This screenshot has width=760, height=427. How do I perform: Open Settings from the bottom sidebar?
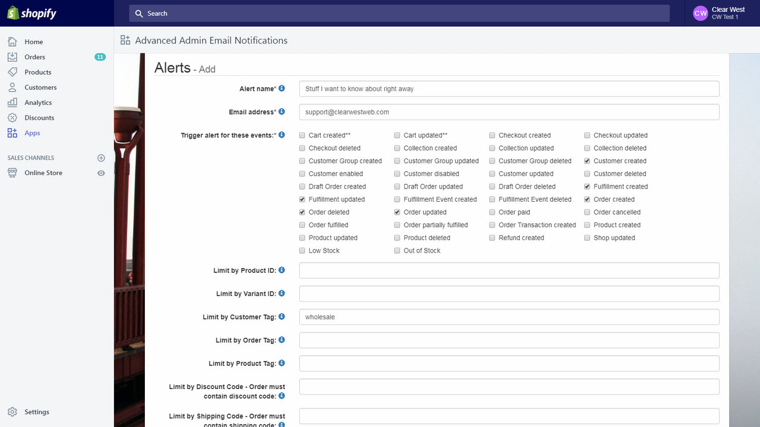[13, 412]
